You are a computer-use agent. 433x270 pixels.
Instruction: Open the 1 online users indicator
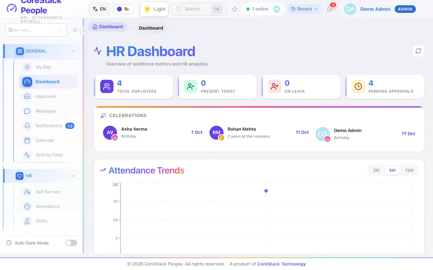(x=263, y=9)
